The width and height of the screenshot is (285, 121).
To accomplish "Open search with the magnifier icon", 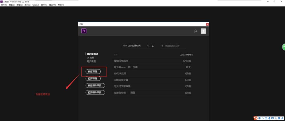I will (196, 31).
